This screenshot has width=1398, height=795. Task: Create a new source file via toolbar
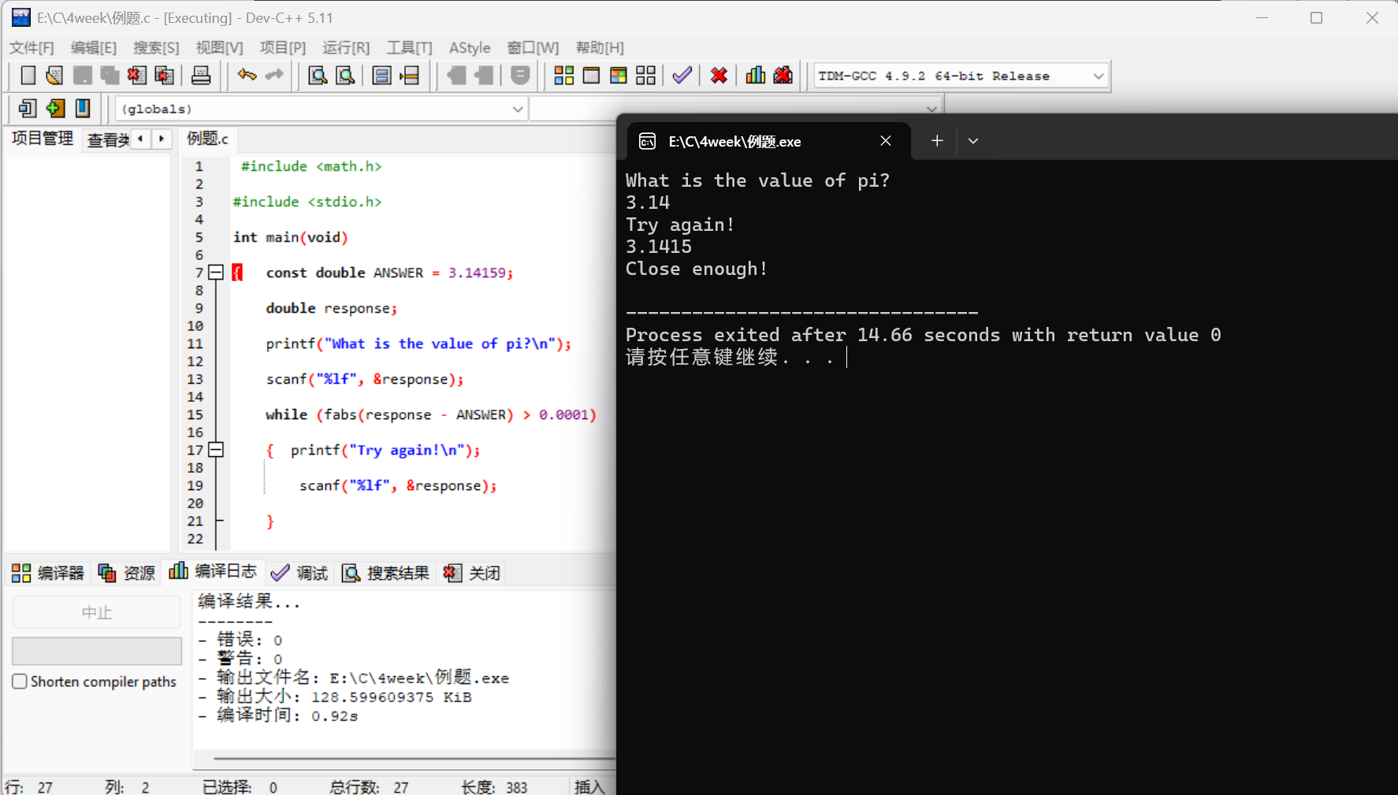coord(28,76)
